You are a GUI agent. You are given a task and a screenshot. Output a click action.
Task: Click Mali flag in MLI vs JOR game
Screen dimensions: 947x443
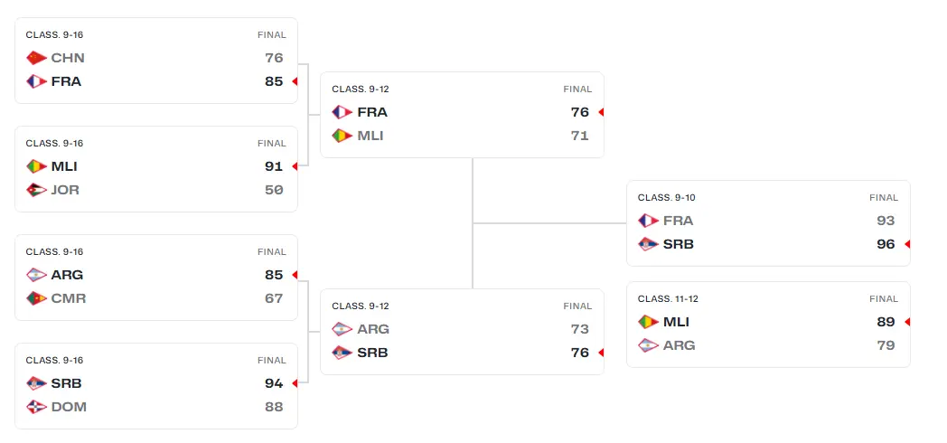point(36,166)
